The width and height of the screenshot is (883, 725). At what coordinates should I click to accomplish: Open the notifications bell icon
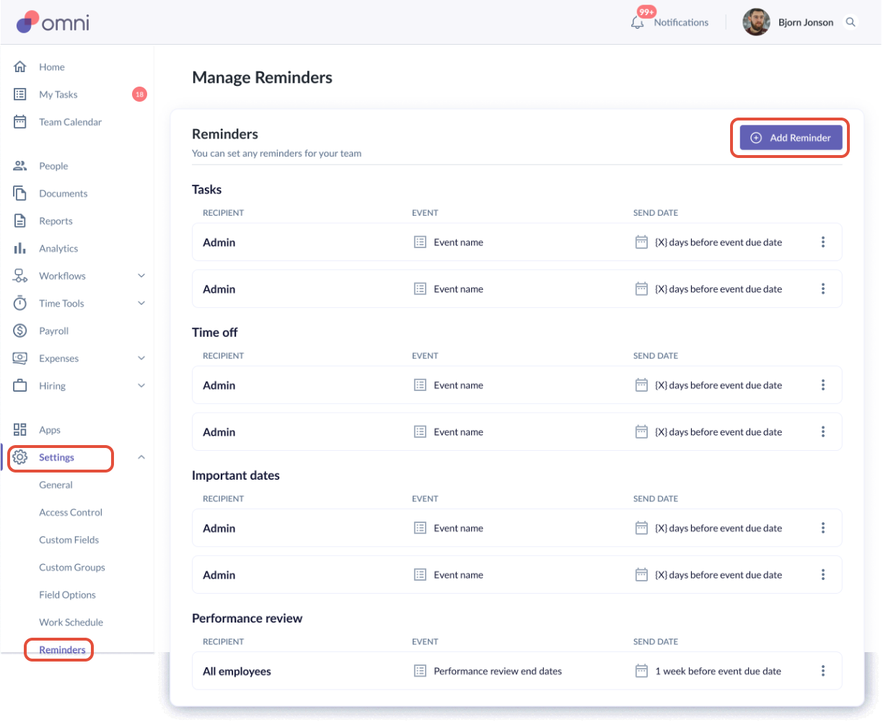tap(637, 23)
